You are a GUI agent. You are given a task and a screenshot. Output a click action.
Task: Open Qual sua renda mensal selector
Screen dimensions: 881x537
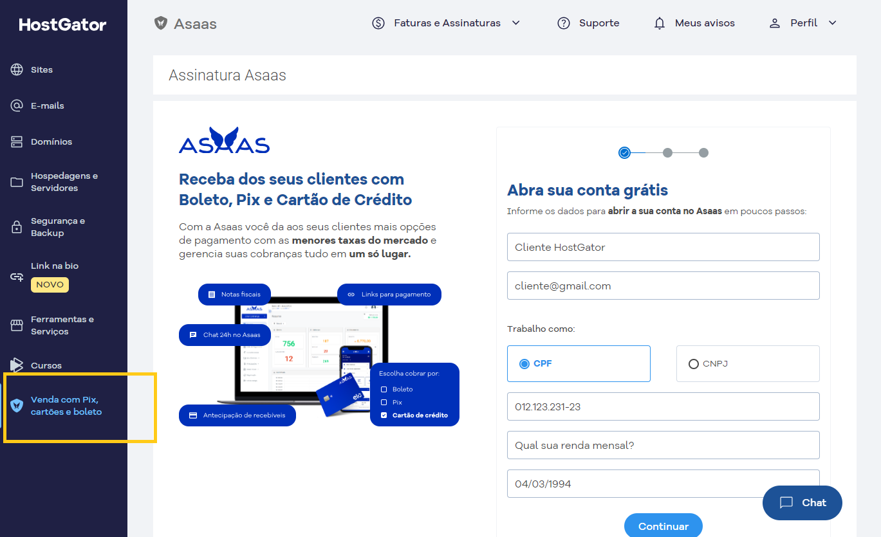[663, 445]
